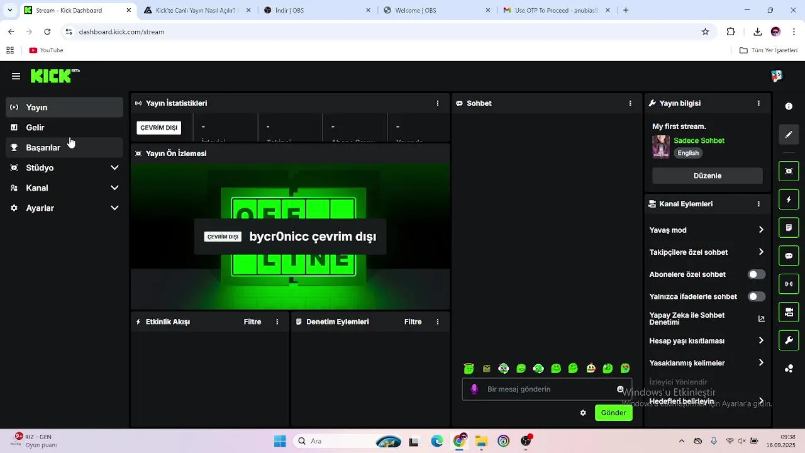
Task: Open the hamburger menu beside the Kick logo
Action: pos(16,76)
